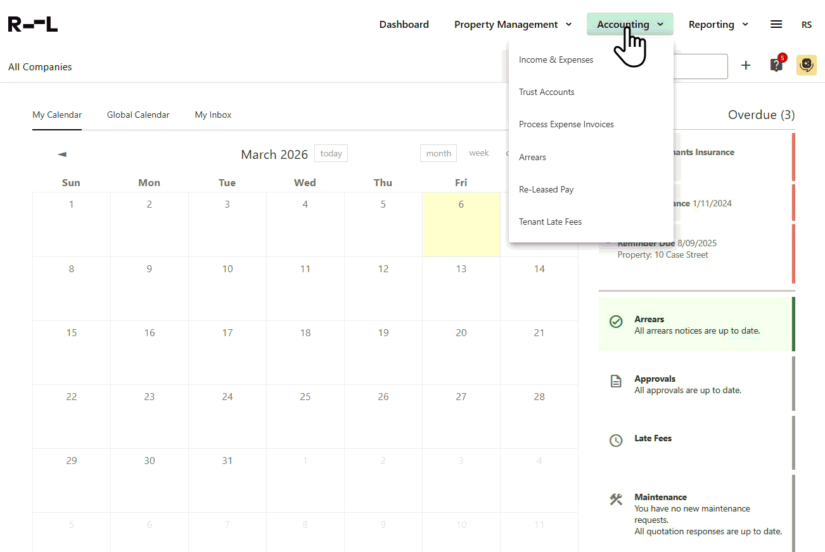Click the company logo top left
Screen dimensions: 825x552
point(32,23)
